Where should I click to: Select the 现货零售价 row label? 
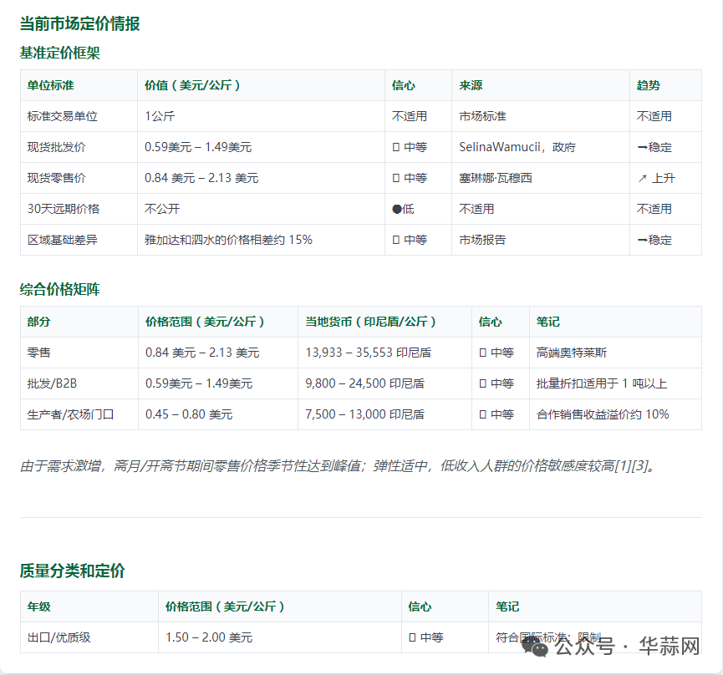(x=56, y=178)
